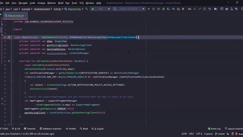
Task: Click the Git Commit checkmark icon
Action: (200, 9)
